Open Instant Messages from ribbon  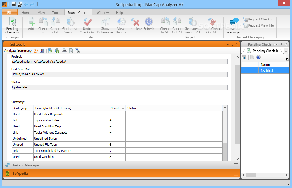(x=234, y=26)
